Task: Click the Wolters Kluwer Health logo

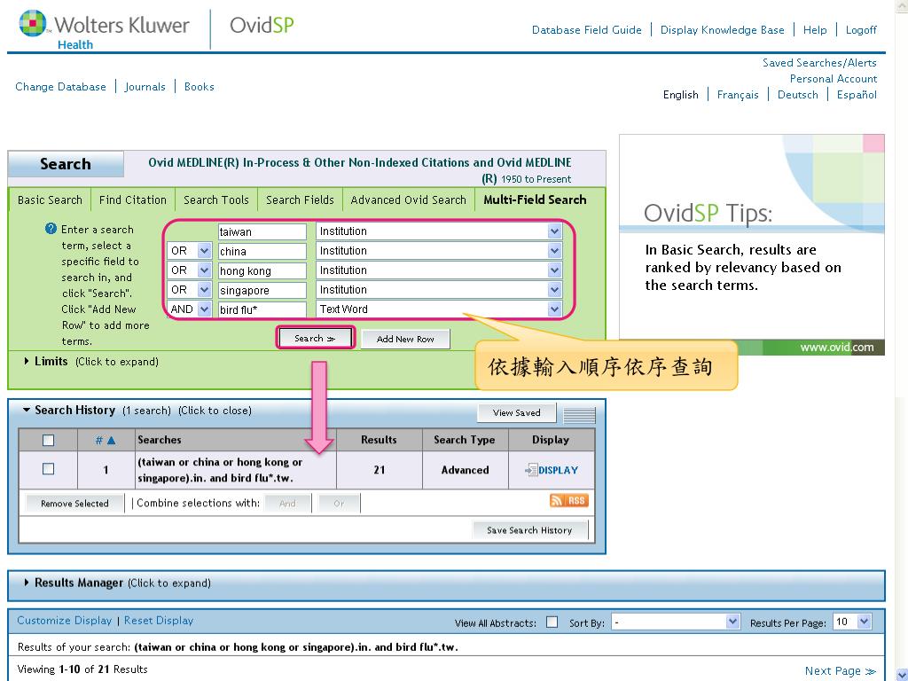Action: [105, 30]
